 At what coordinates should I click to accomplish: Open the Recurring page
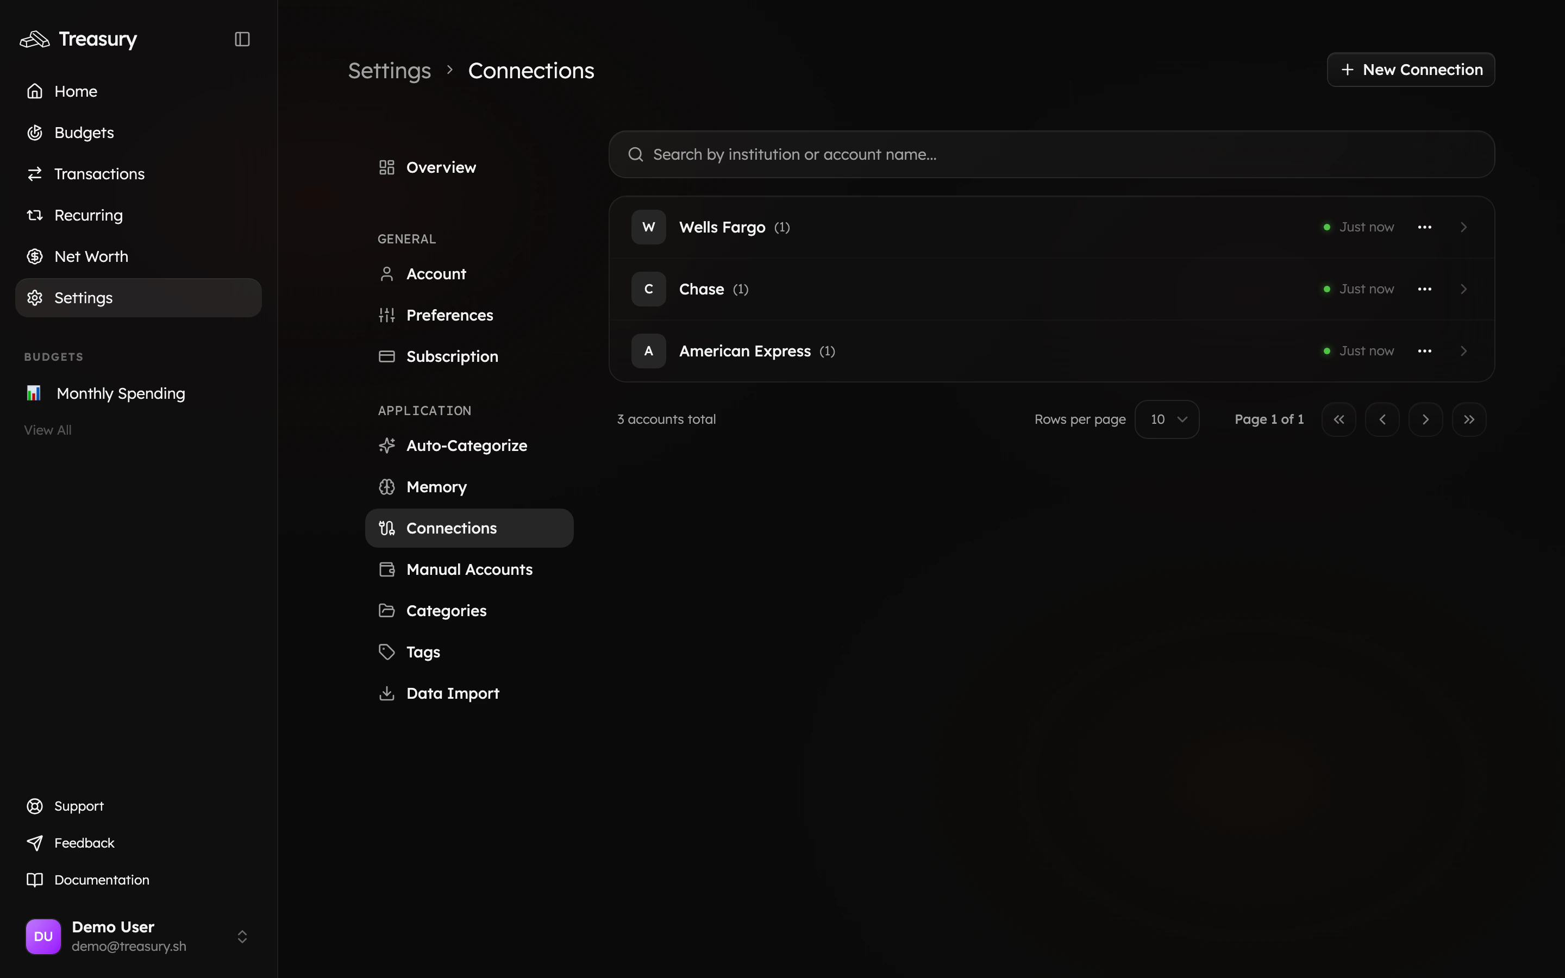point(139,215)
